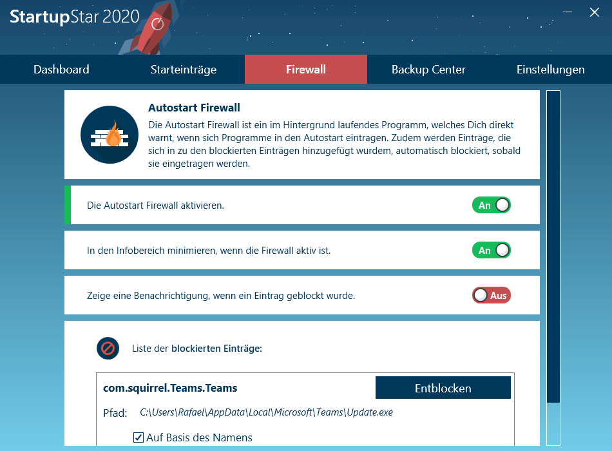This screenshot has width=612, height=451.
Task: Open the Dashboard tab
Action: (61, 69)
